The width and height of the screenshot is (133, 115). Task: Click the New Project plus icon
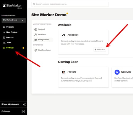pos(4,32)
